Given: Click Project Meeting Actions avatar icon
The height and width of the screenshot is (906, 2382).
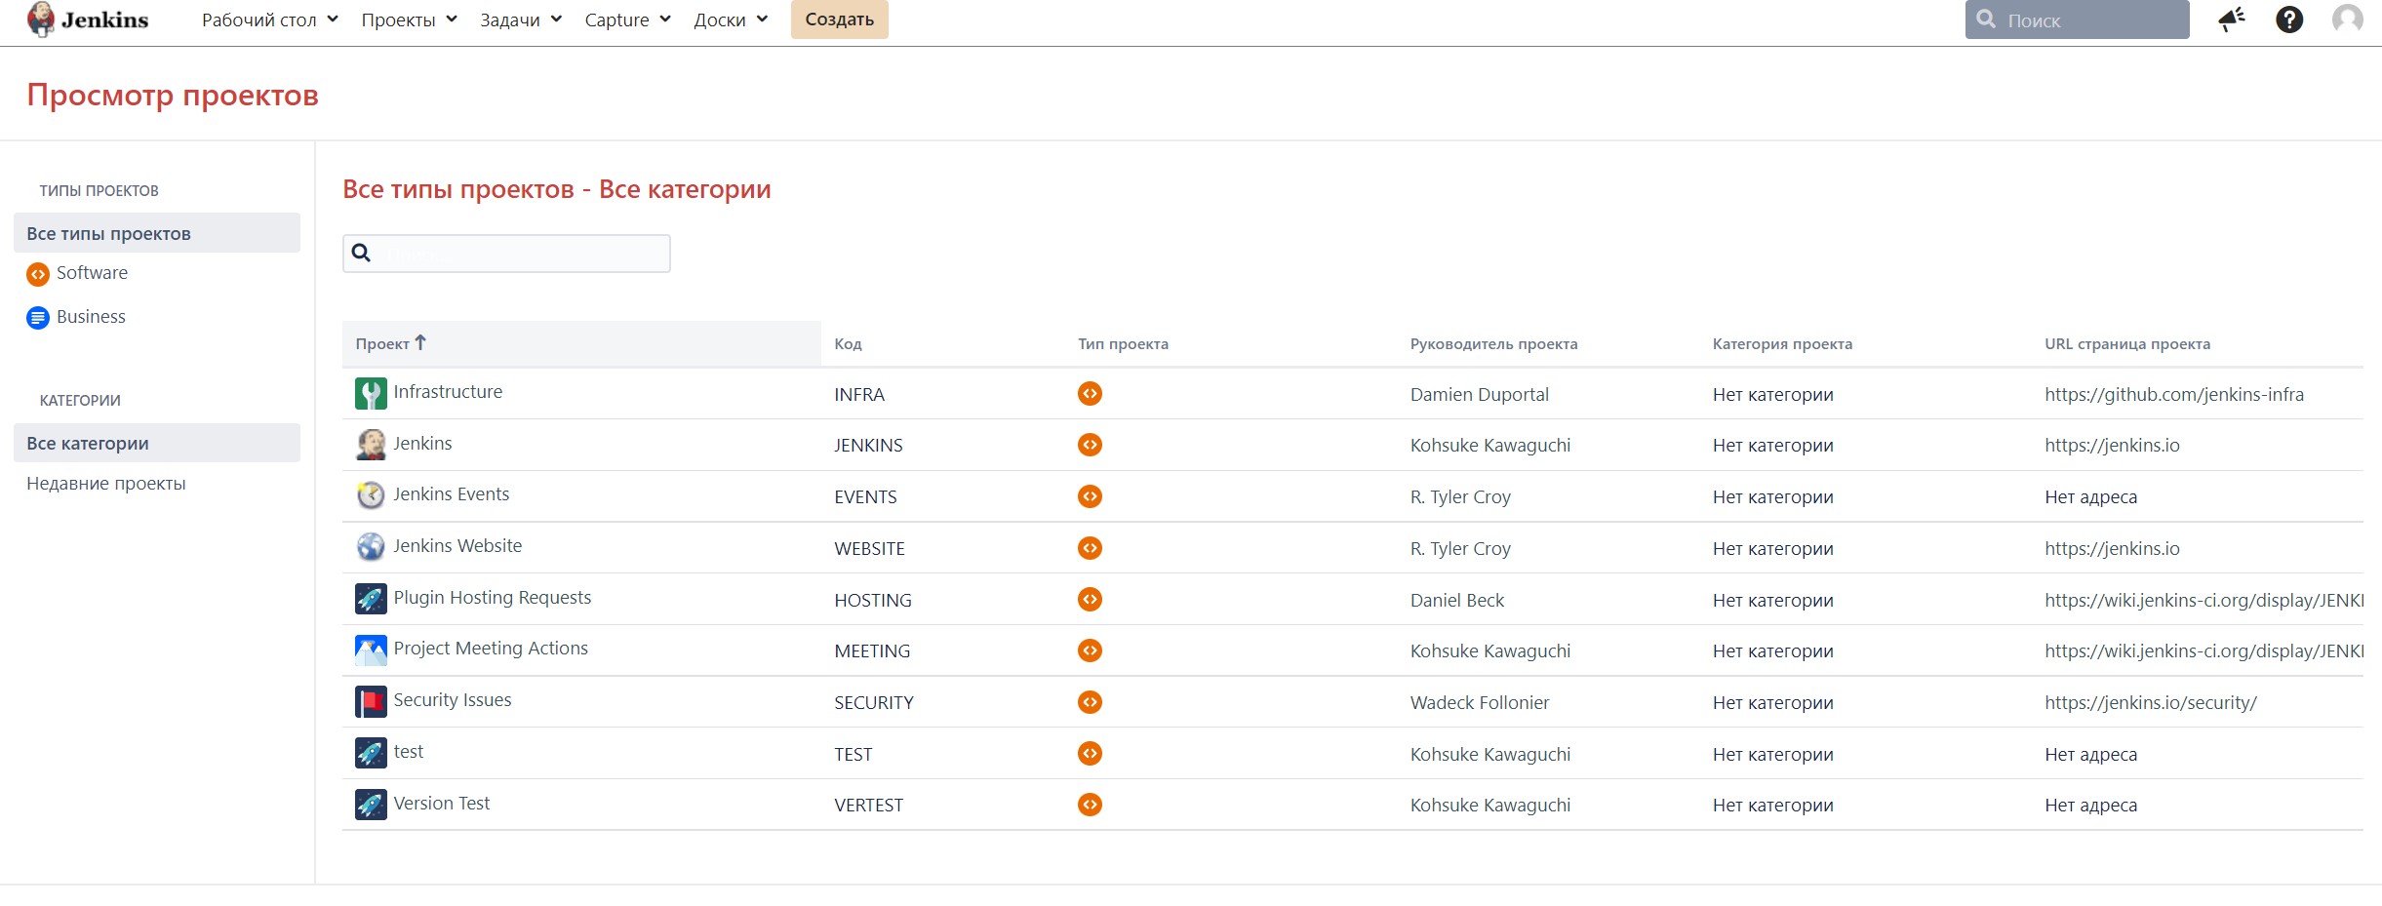Looking at the screenshot, I should (371, 650).
